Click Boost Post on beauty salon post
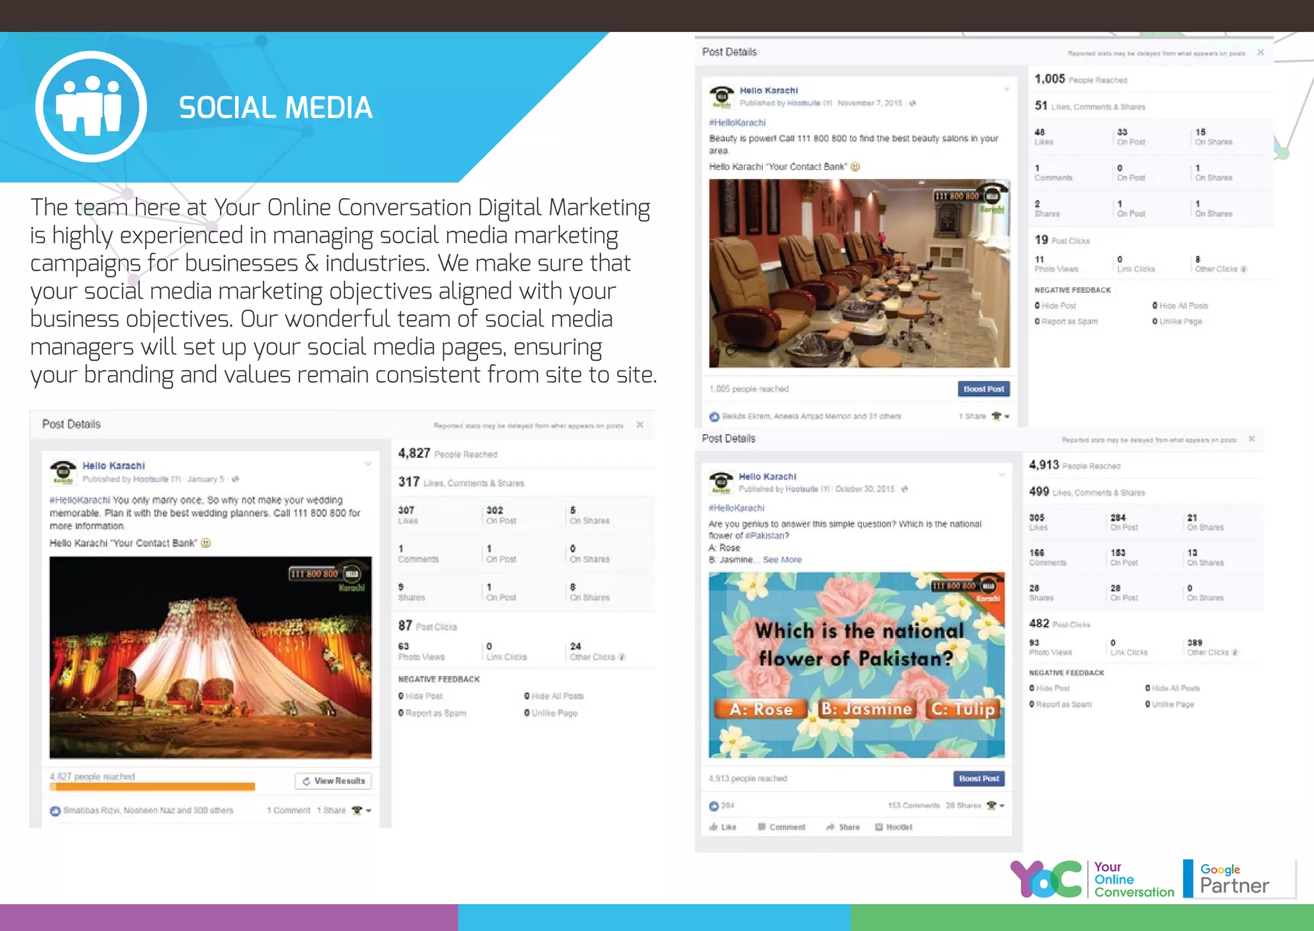This screenshot has width=1314, height=931. 984,389
